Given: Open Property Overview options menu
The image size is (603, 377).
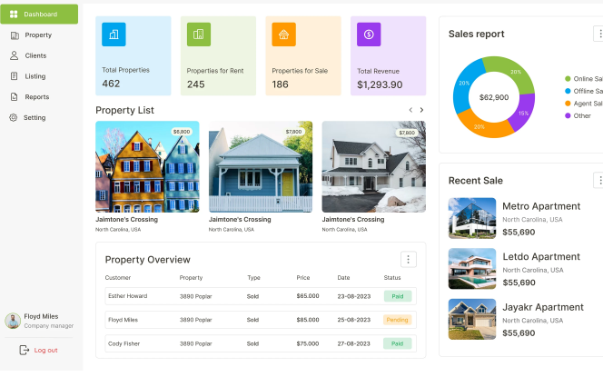Looking at the screenshot, I should (409, 259).
